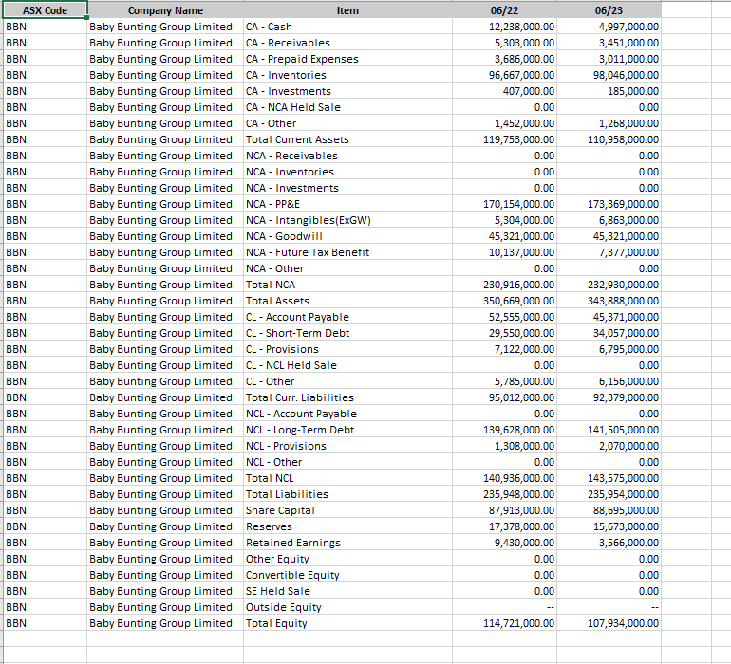The width and height of the screenshot is (731, 664).
Task: Click the NCA - Inventories cell
Action: [x=347, y=172]
